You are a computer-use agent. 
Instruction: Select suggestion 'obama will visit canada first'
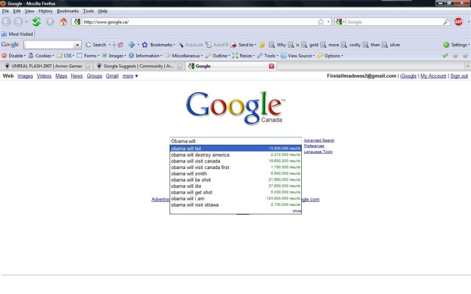coord(235,167)
